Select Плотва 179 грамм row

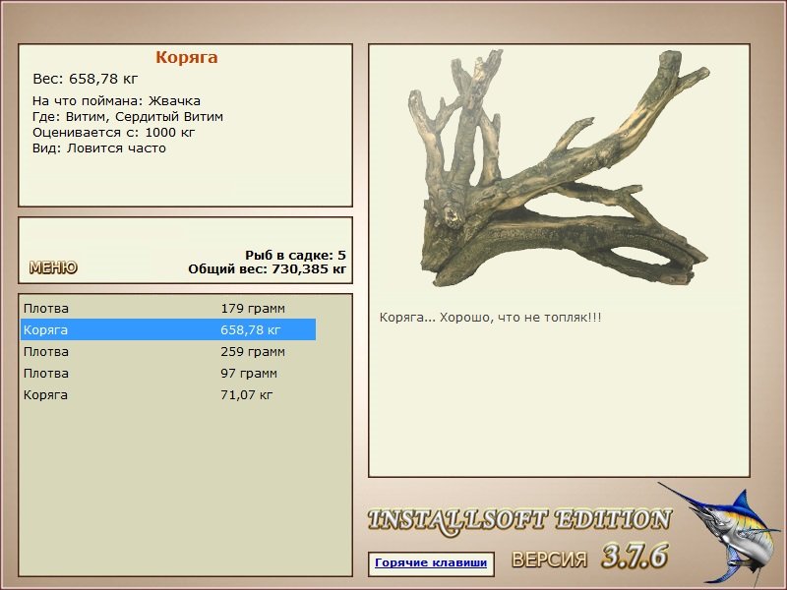[168, 308]
